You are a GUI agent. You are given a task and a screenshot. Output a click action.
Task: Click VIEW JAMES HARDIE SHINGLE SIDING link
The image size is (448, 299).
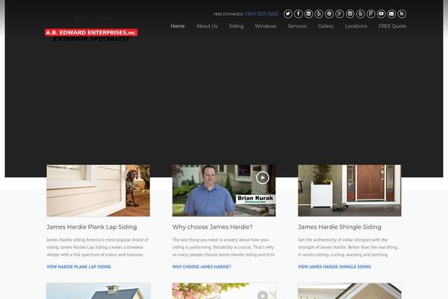click(335, 267)
